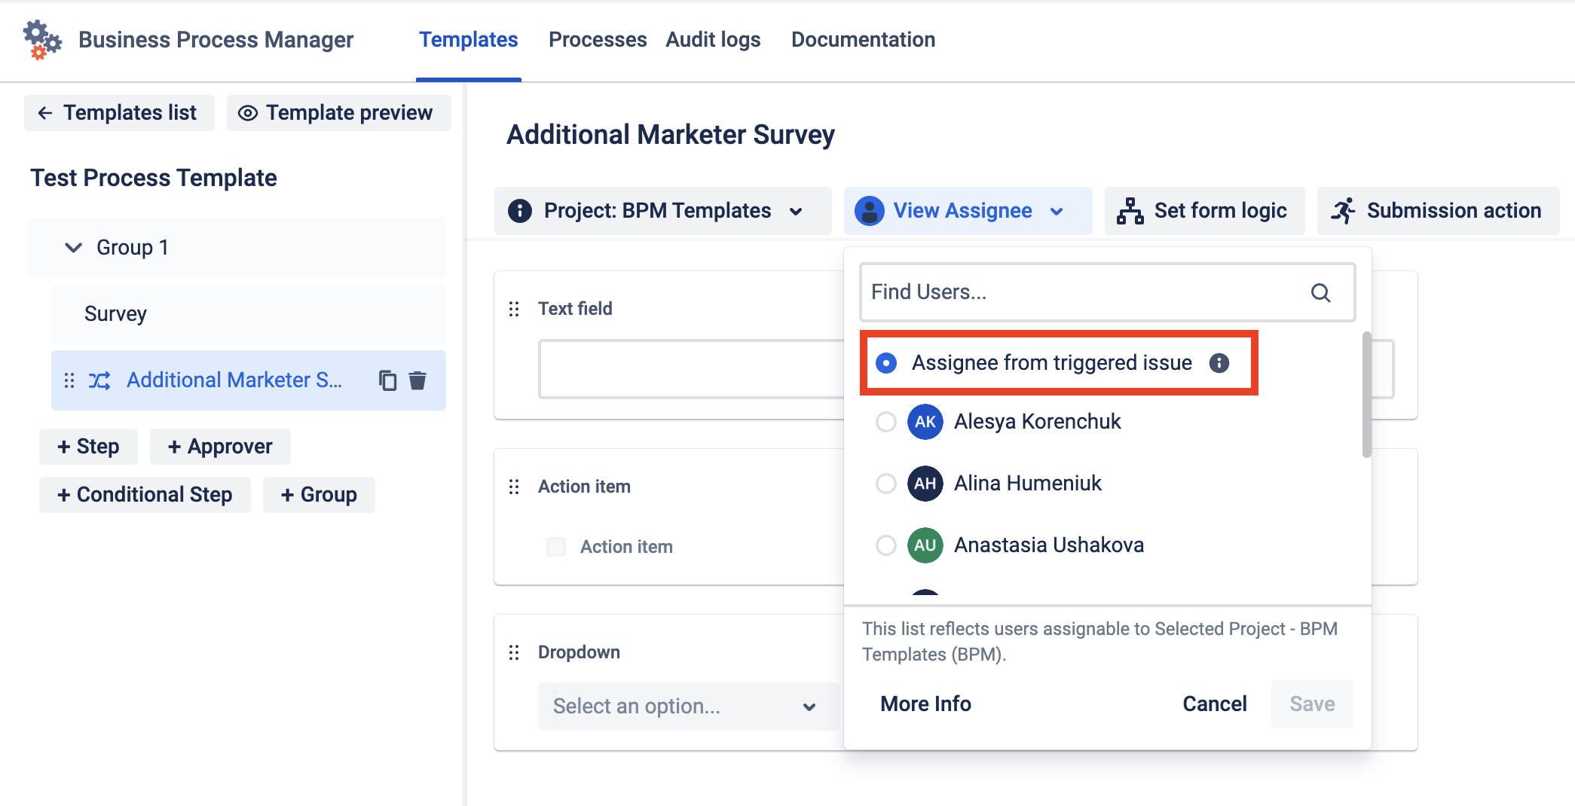Click the user list scrollbar
1575x806 pixels.
1366,394
